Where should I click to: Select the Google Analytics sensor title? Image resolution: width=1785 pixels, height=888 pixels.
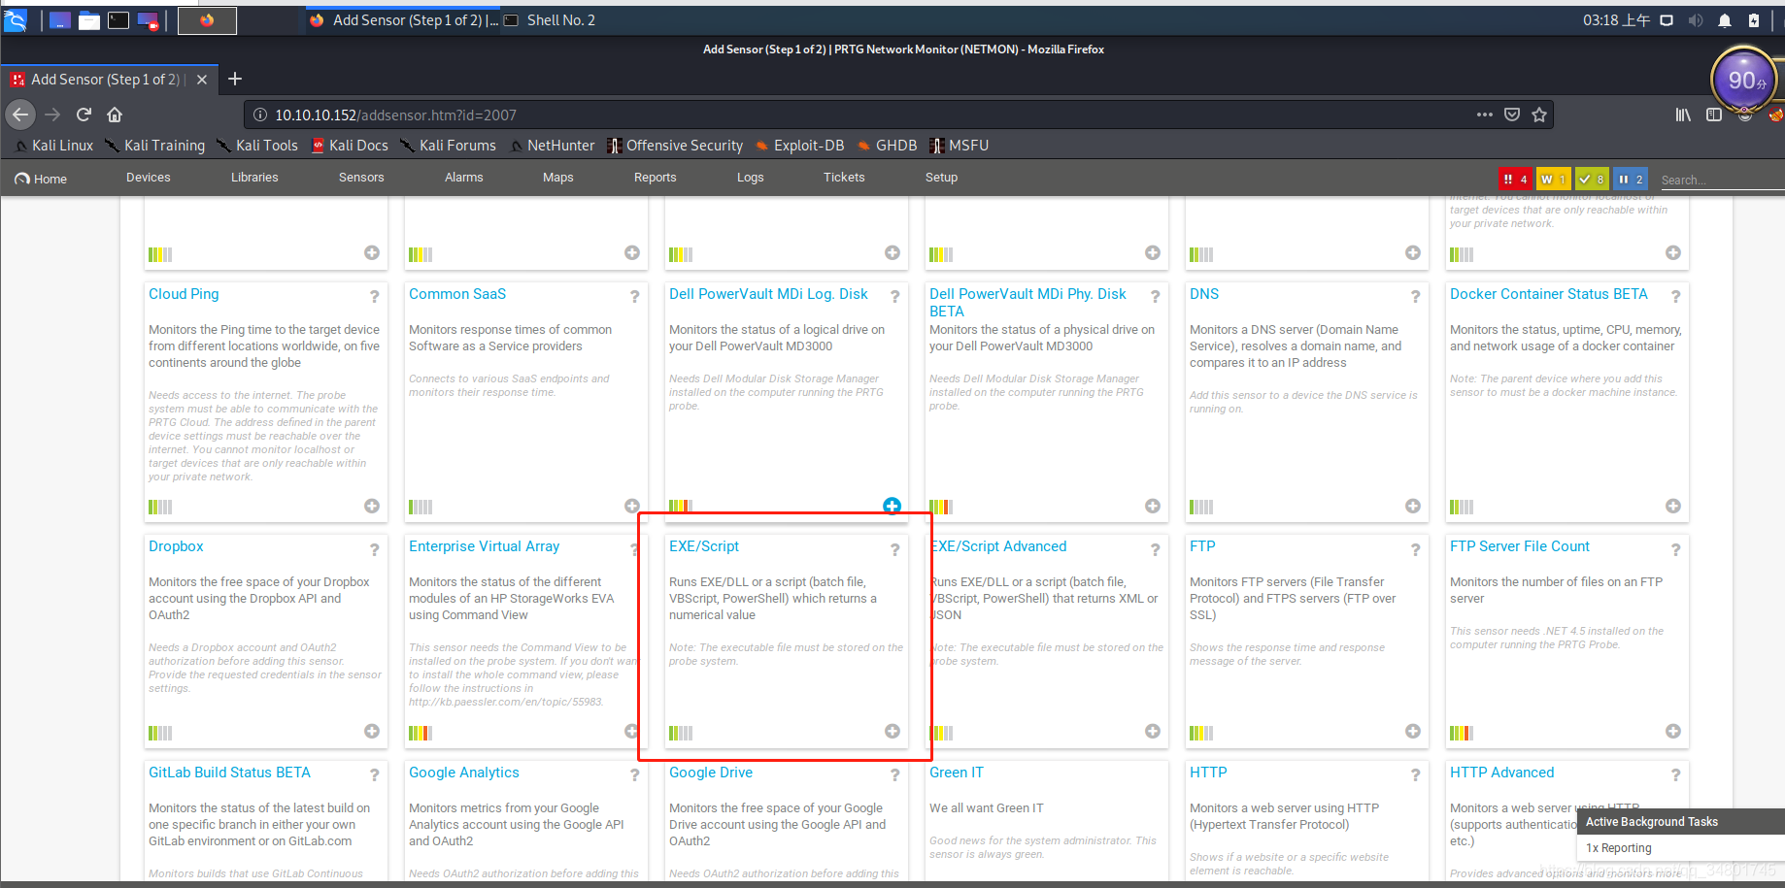(463, 773)
